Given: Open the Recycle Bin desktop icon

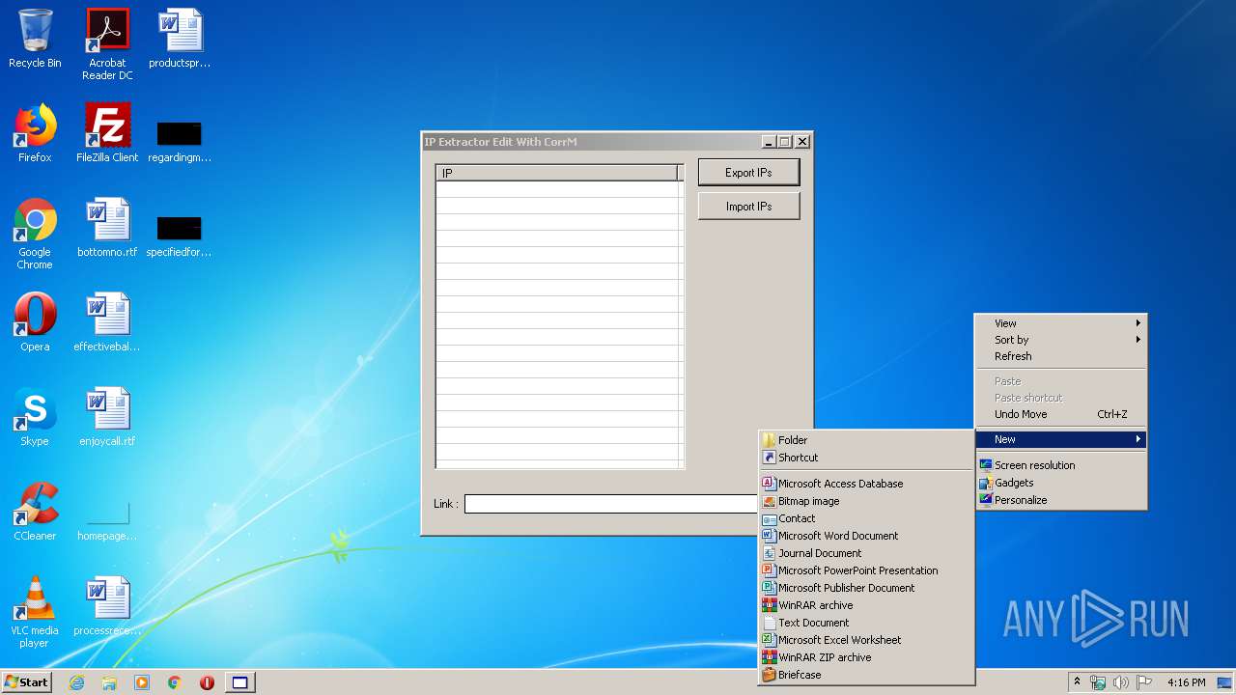Looking at the screenshot, I should click(x=35, y=39).
